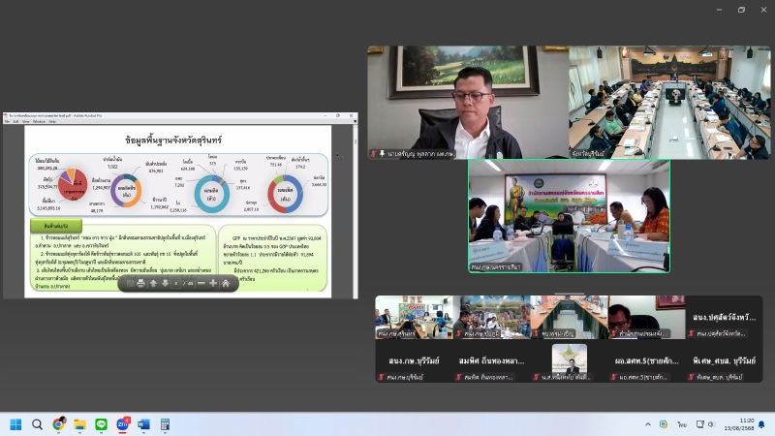Click green section button on PDF slide

(56, 226)
